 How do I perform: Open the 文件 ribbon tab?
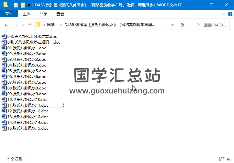coord(9,14)
